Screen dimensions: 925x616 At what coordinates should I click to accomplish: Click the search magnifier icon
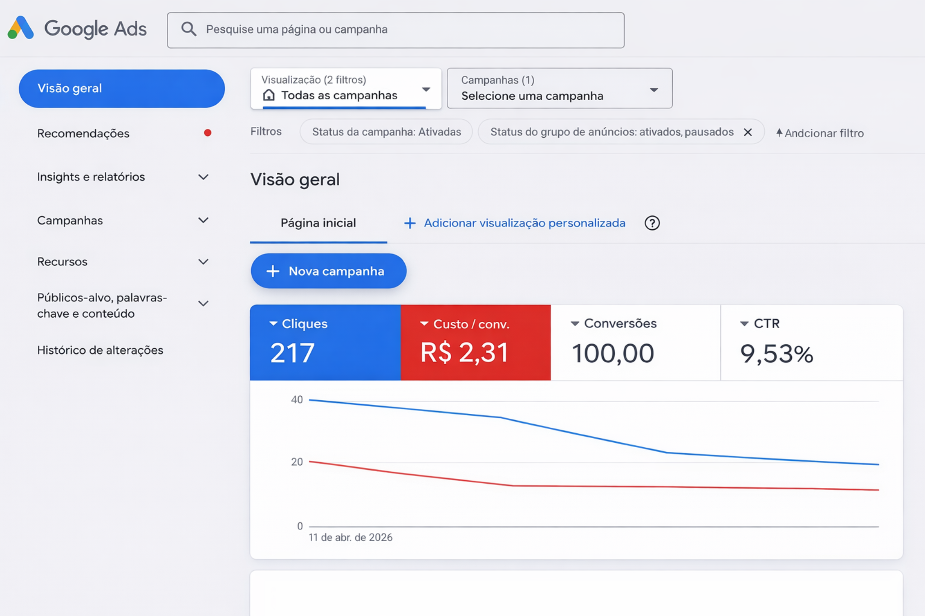(189, 29)
